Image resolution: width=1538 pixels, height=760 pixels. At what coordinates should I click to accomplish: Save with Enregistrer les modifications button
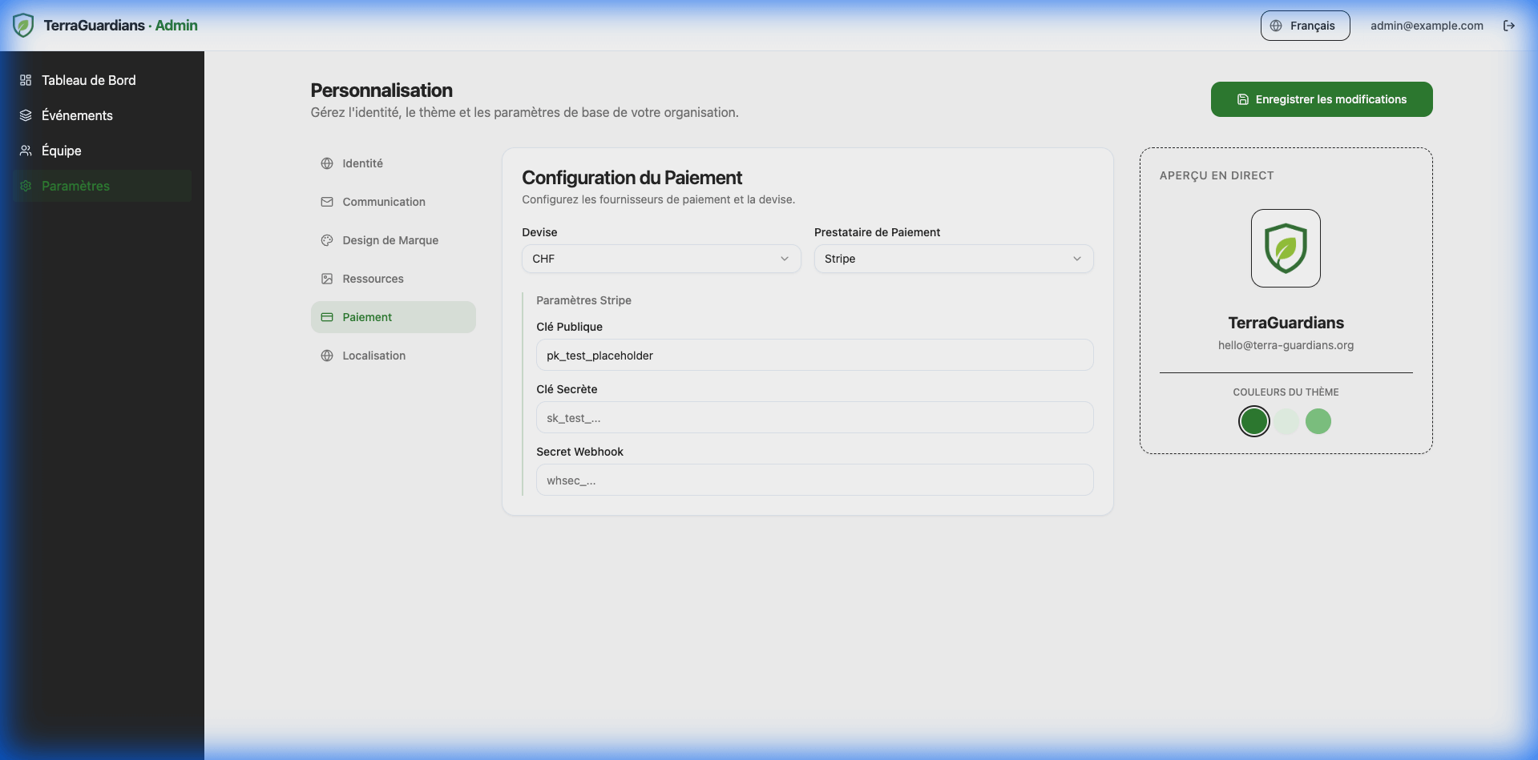1321,99
